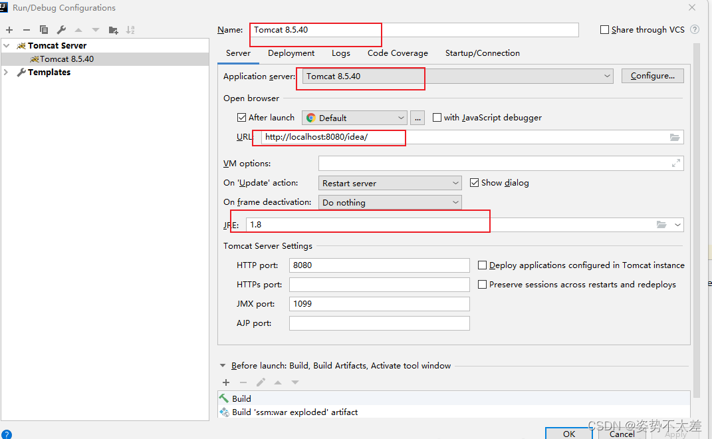Switch to Startup/Connection tab
Screen dimensions: 712x439
click(x=482, y=53)
